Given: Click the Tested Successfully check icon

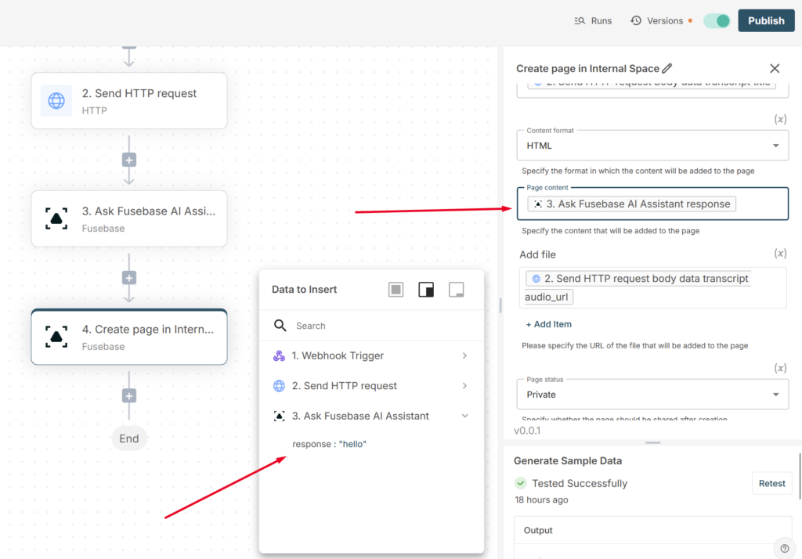Looking at the screenshot, I should pyautogui.click(x=521, y=483).
